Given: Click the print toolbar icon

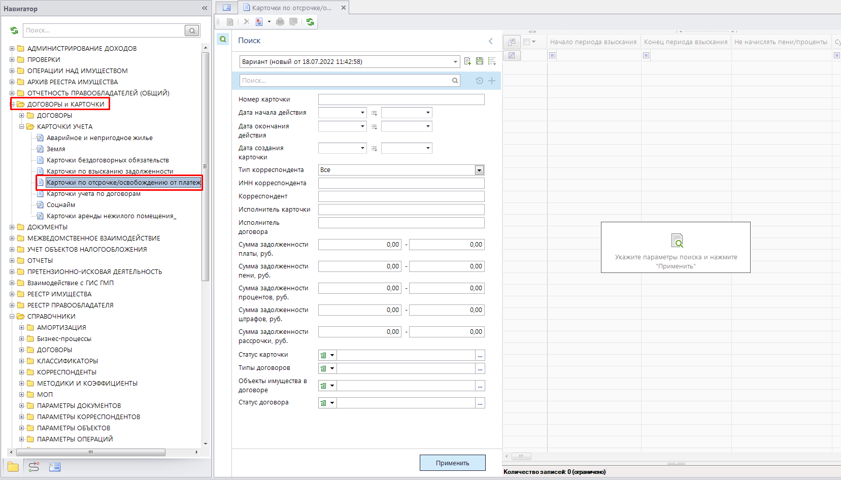Looking at the screenshot, I should click(280, 22).
